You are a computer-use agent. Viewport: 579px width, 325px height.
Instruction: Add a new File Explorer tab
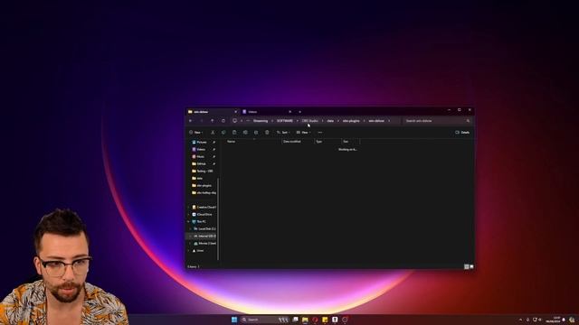tap(299, 112)
